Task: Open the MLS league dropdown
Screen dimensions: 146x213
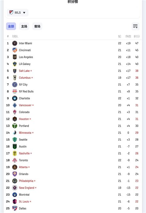Action: (18, 13)
